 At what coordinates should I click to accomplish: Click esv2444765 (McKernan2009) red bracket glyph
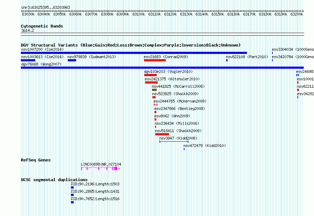[x=156, y=105]
